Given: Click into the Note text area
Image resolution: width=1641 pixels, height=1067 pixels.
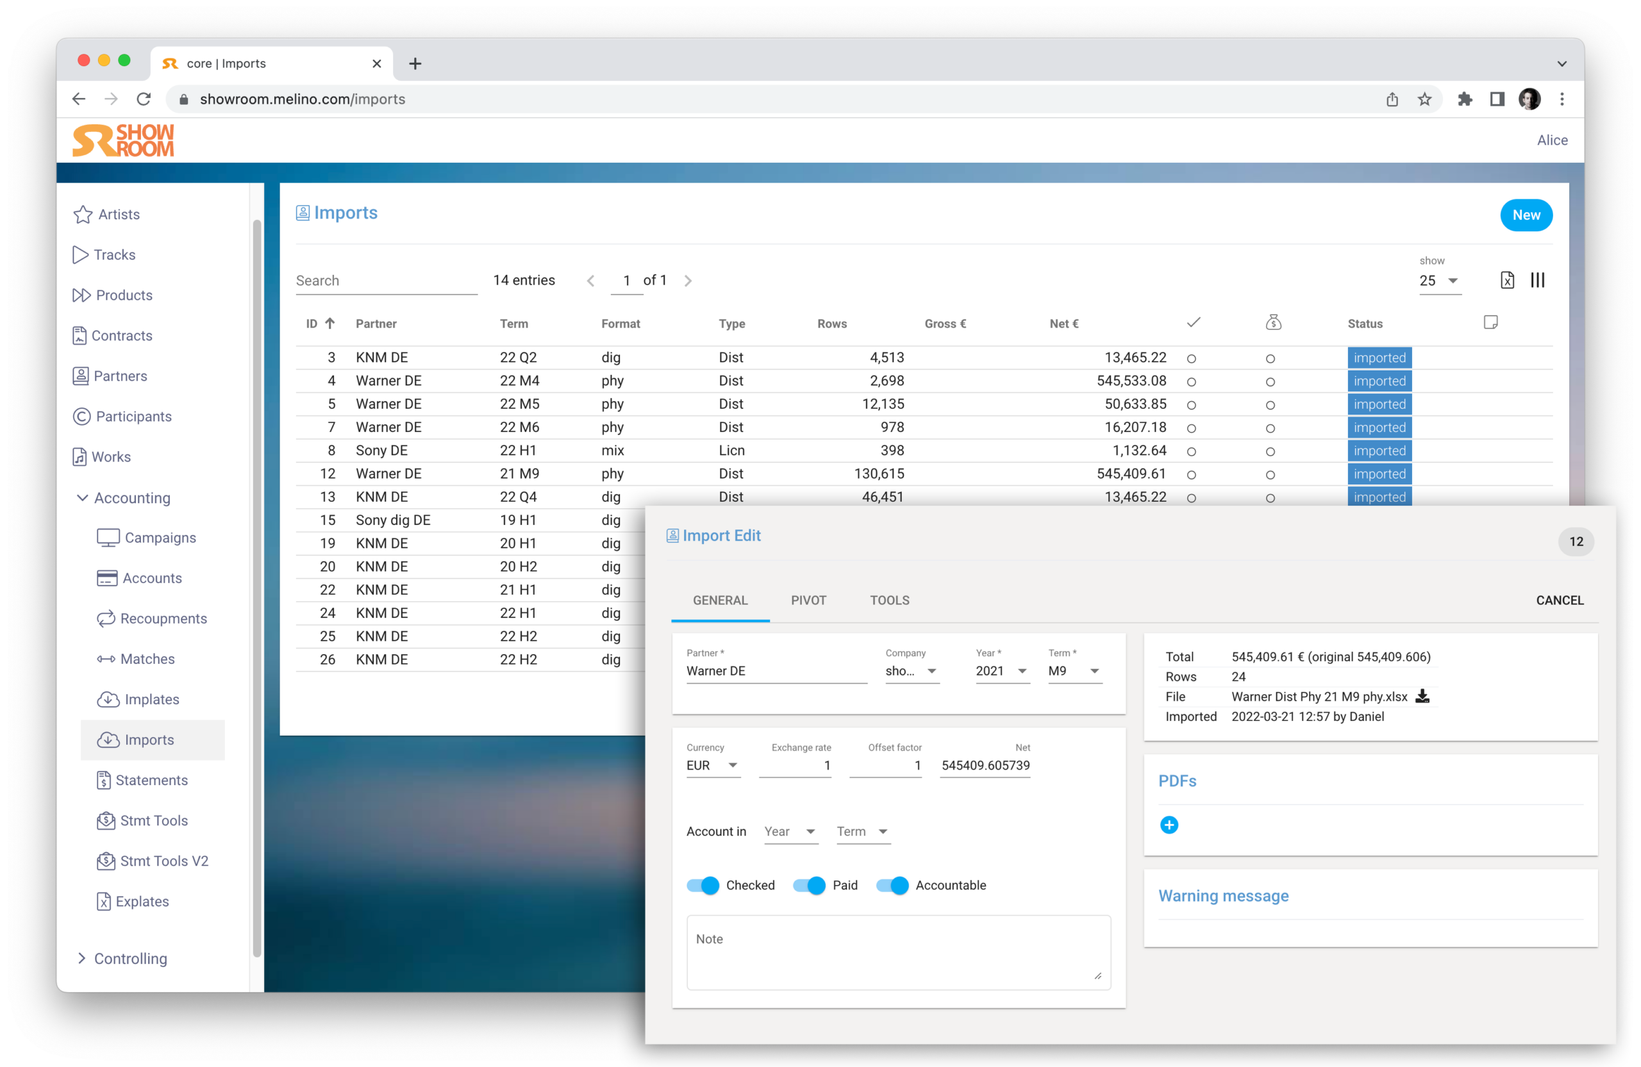Looking at the screenshot, I should tap(897, 952).
